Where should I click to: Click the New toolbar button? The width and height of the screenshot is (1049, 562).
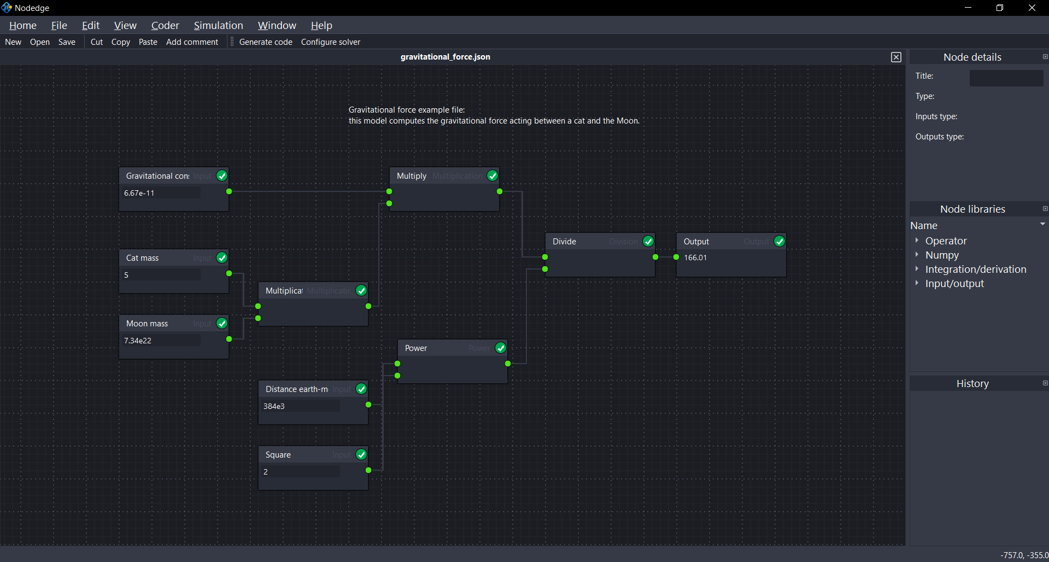pyautogui.click(x=13, y=42)
